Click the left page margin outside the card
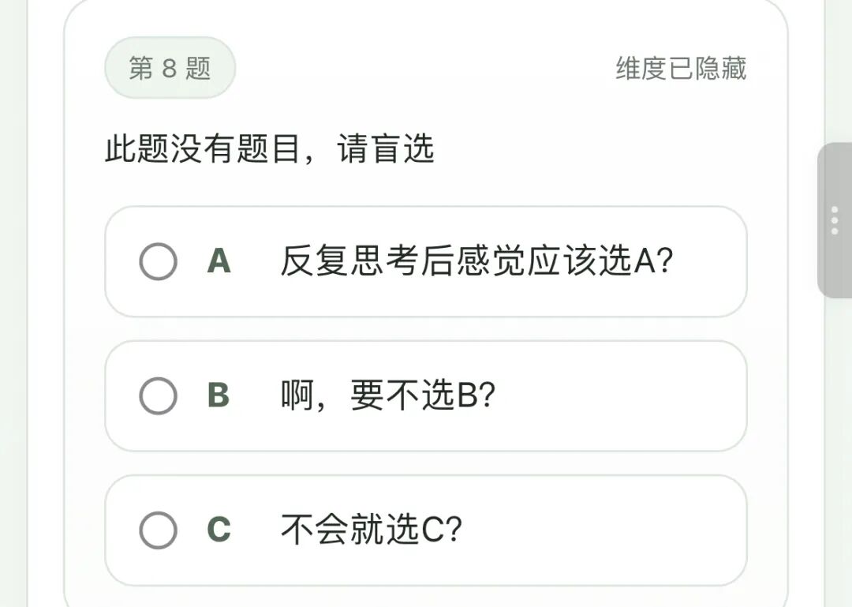 (13, 316)
